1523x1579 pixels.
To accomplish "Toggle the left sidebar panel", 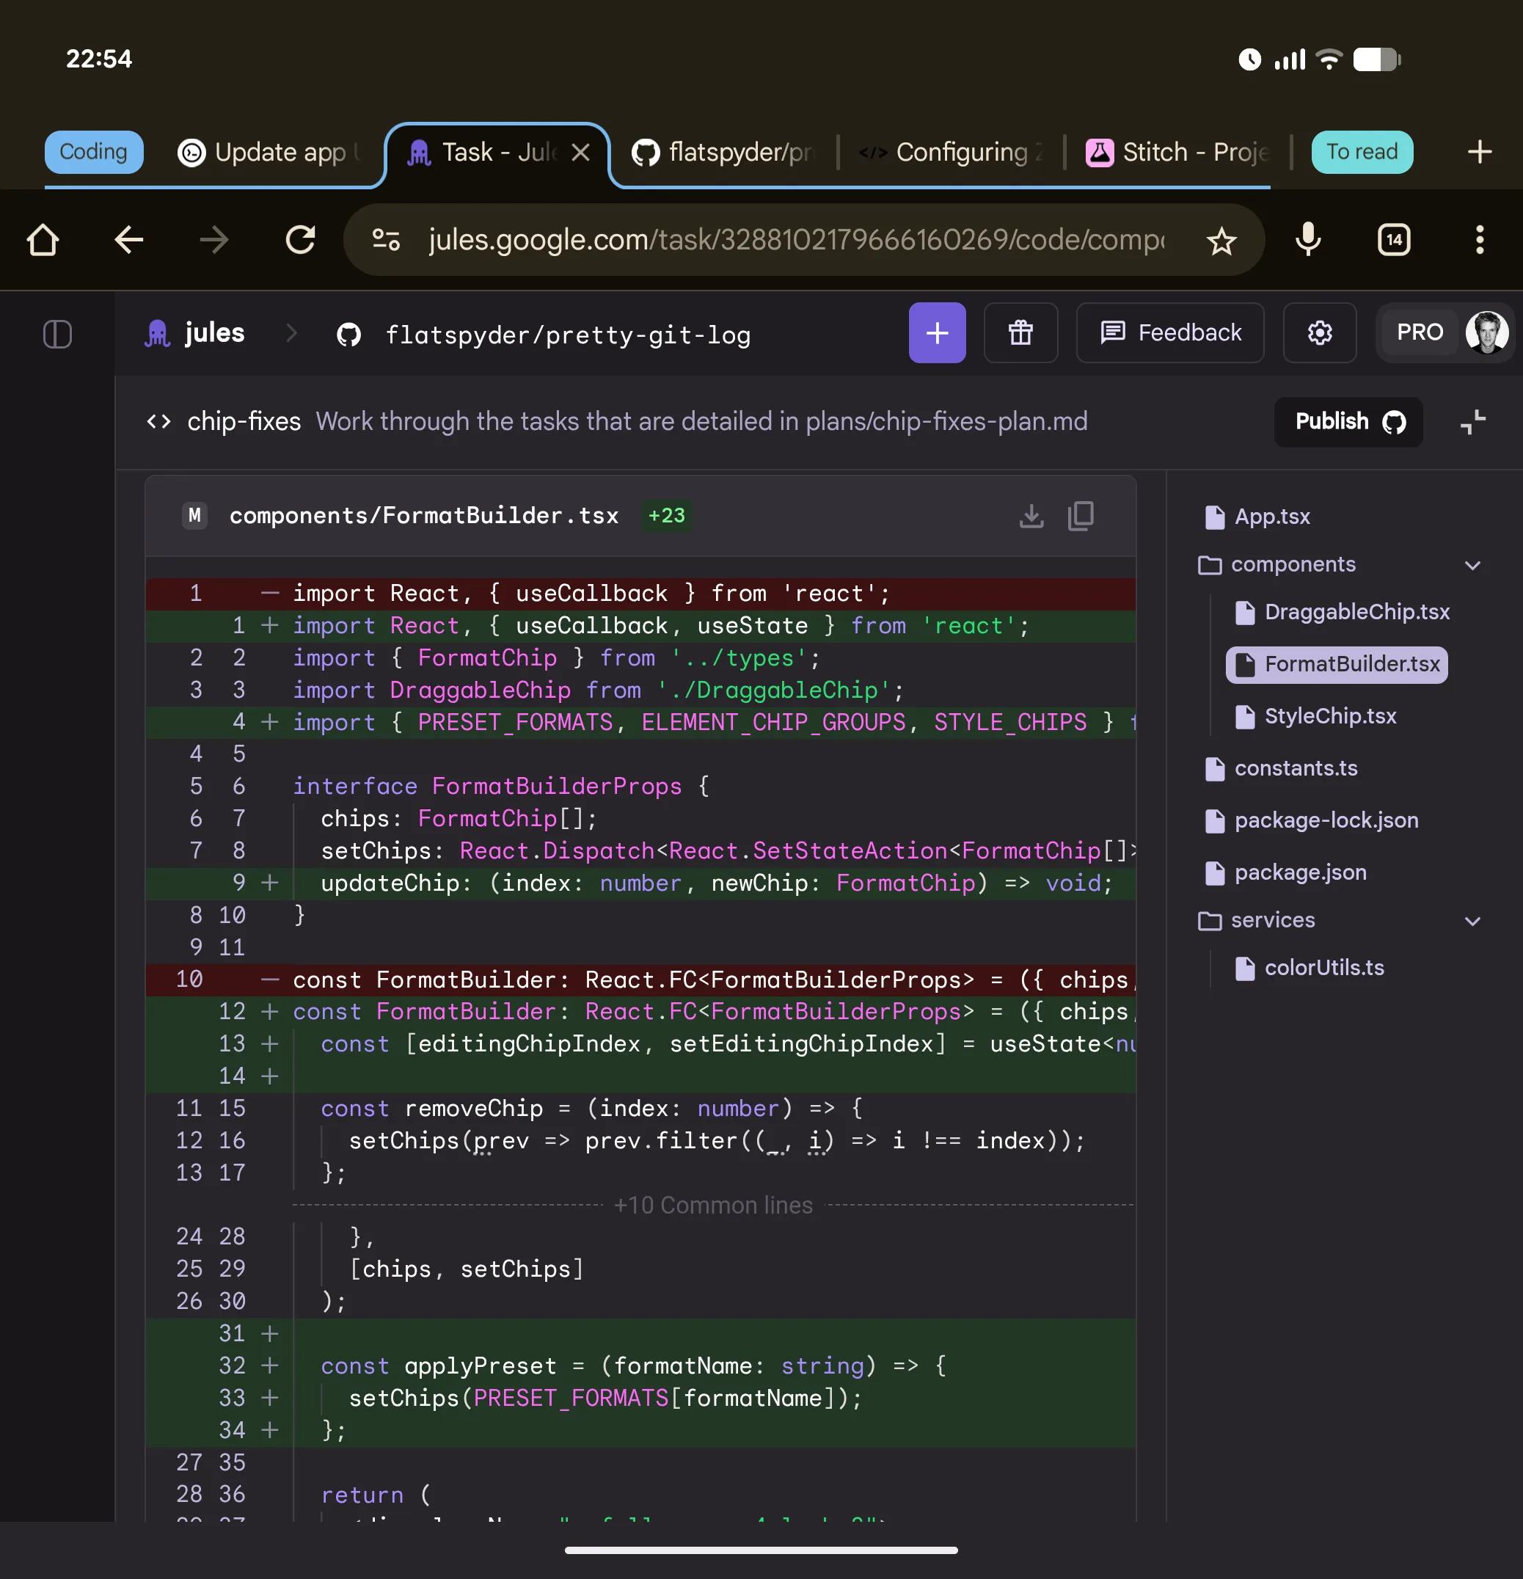I will click(x=59, y=335).
